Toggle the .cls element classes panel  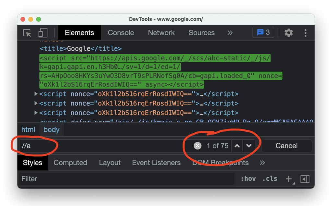tap(270, 179)
